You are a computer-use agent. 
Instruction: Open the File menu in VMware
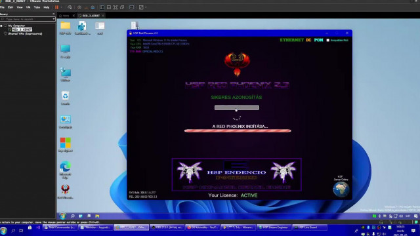tap(2, 7)
